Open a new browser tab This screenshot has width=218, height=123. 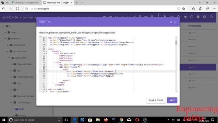coord(77,2)
